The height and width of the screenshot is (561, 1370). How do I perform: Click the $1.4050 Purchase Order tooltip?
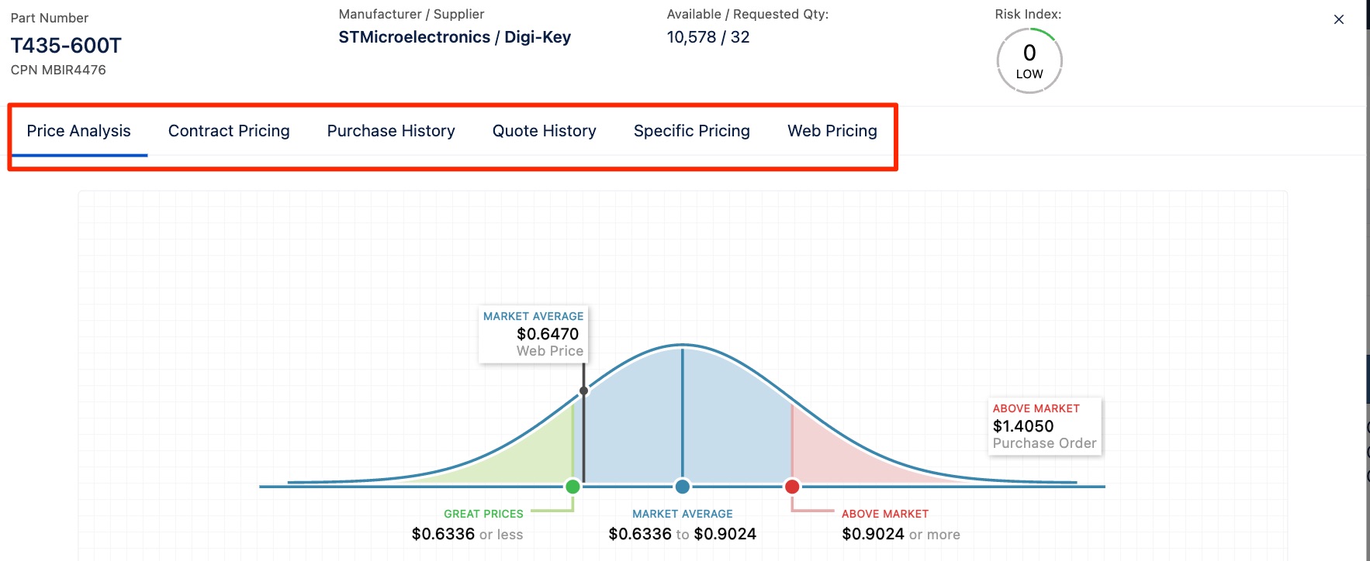click(x=1044, y=426)
